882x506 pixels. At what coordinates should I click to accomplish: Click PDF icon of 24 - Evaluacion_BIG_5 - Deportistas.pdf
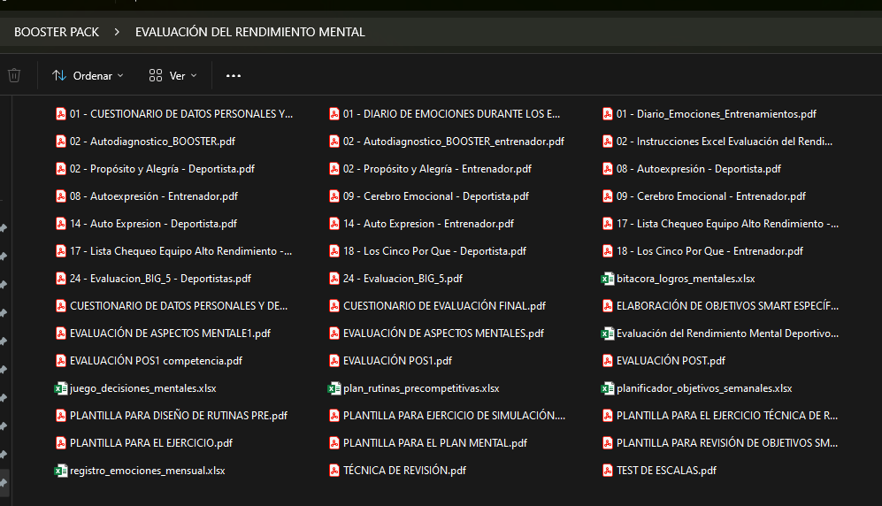61,279
